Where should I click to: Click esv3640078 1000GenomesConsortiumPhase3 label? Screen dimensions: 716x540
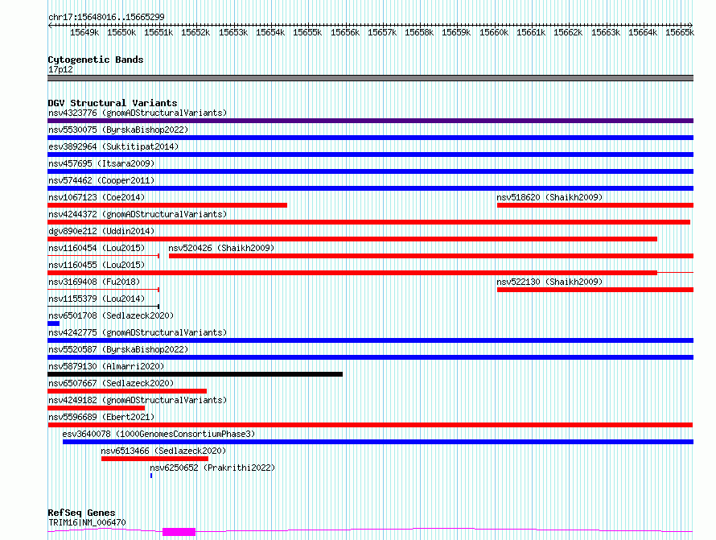[159, 434]
